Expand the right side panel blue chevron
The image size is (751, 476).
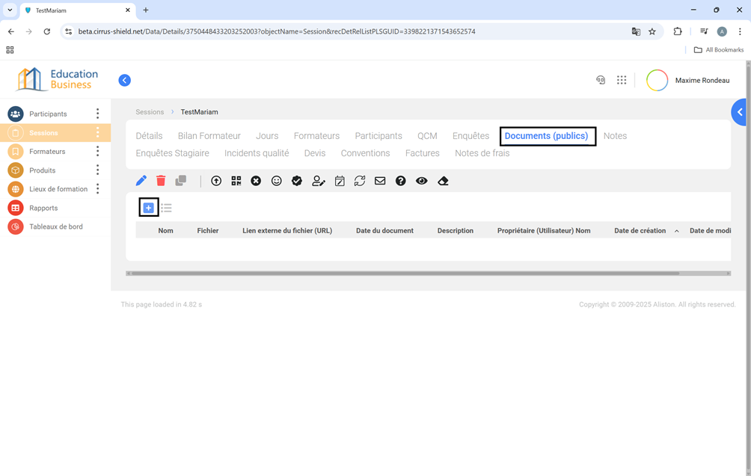coord(740,112)
